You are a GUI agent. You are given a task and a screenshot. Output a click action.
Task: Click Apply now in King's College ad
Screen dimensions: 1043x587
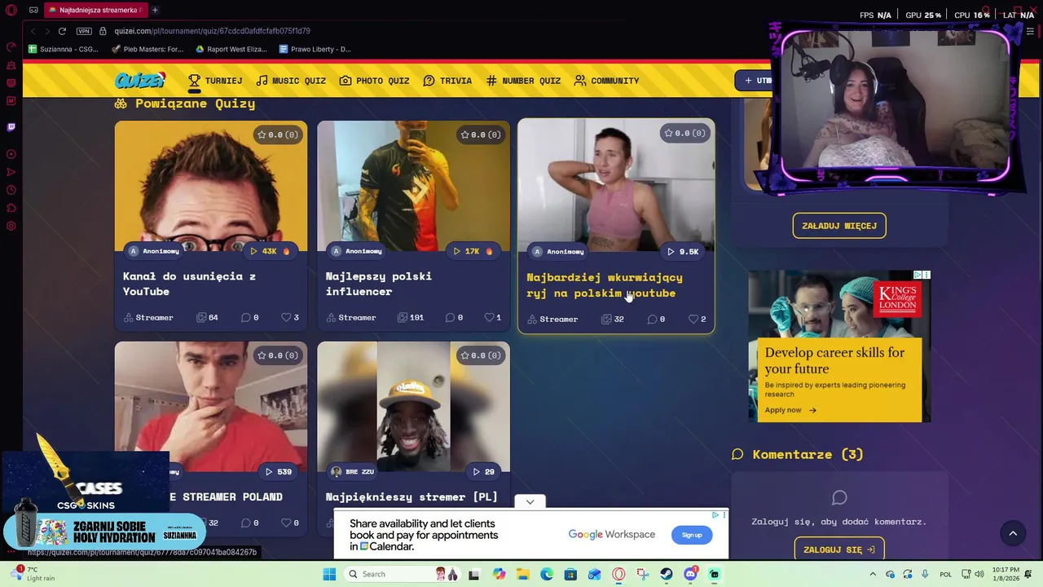[790, 410]
